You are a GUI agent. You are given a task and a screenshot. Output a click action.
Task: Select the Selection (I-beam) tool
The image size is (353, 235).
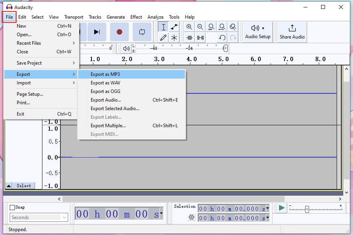tap(163, 27)
